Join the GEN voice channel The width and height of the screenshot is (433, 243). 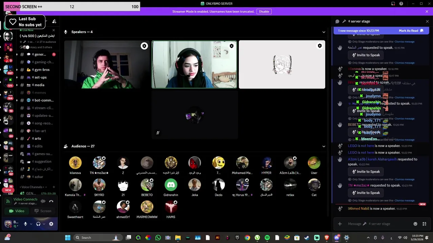point(37,193)
